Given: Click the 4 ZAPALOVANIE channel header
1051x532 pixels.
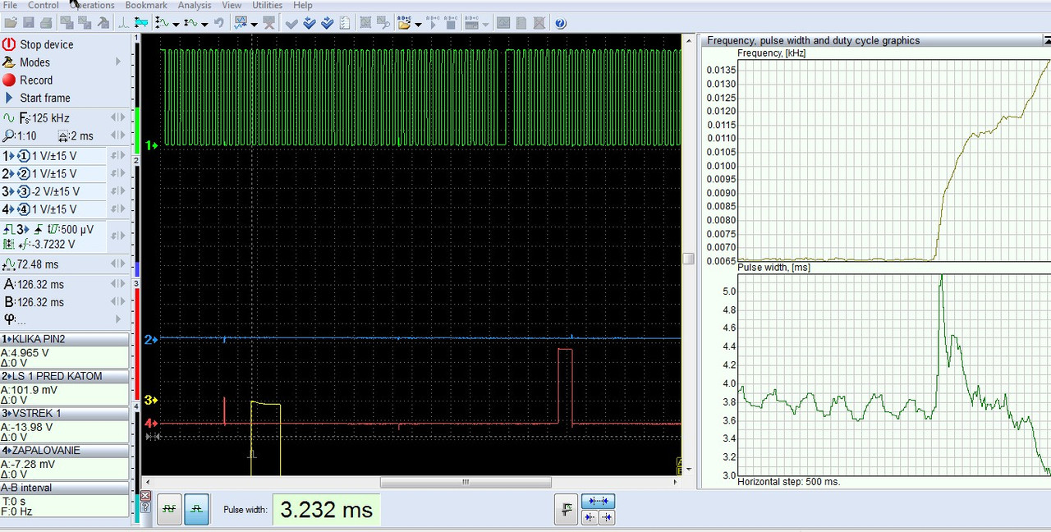Looking at the screenshot, I should pyautogui.click(x=64, y=450).
